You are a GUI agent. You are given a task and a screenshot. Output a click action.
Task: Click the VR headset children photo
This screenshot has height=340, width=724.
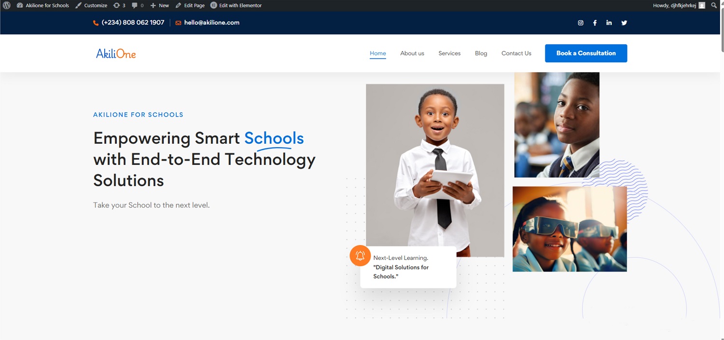click(x=570, y=229)
